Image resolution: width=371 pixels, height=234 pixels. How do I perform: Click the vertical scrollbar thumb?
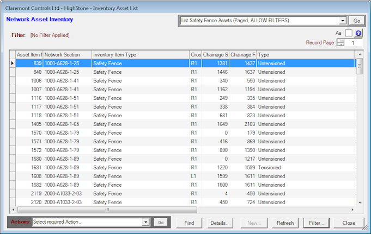coord(360,66)
